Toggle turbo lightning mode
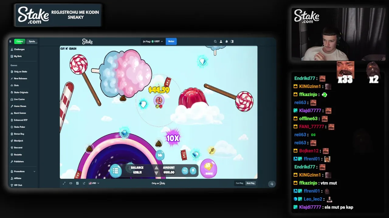The width and height of the screenshot is (389, 218). tap(193, 171)
